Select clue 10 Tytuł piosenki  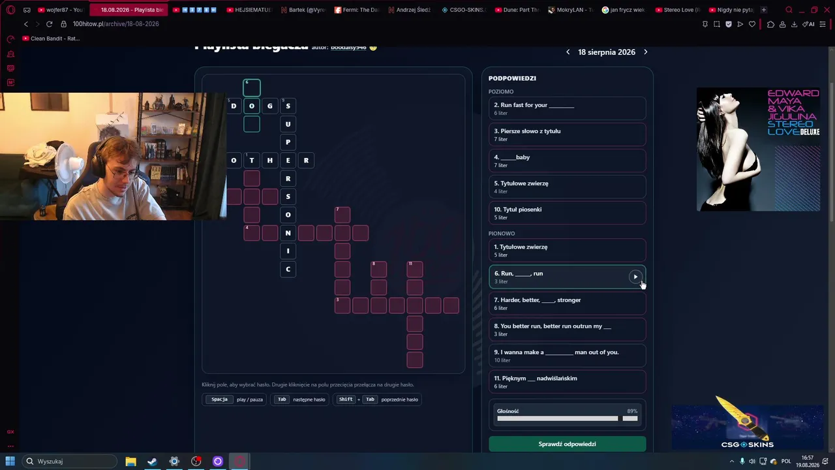[568, 213]
